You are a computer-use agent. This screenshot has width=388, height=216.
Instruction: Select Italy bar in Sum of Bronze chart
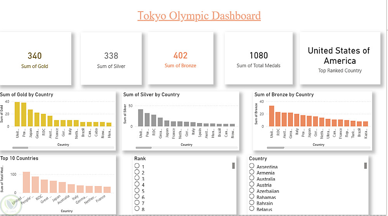[297, 120]
